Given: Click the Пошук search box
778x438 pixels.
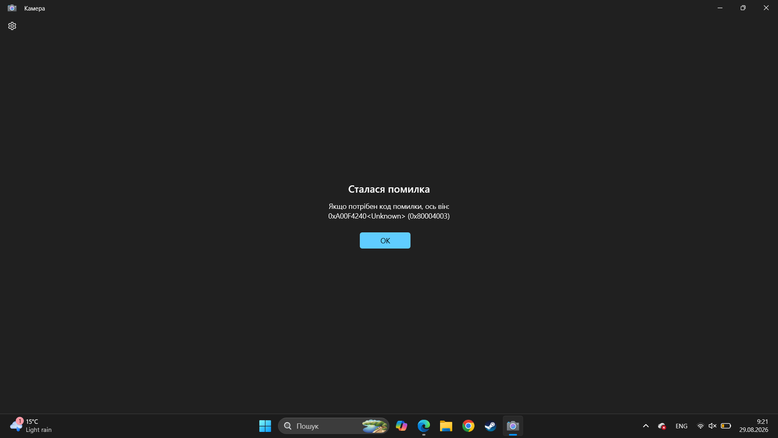Looking at the screenshot, I should (x=333, y=426).
